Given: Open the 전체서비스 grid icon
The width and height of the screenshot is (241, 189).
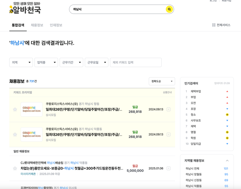Looking at the screenshot, I should coord(214,25).
